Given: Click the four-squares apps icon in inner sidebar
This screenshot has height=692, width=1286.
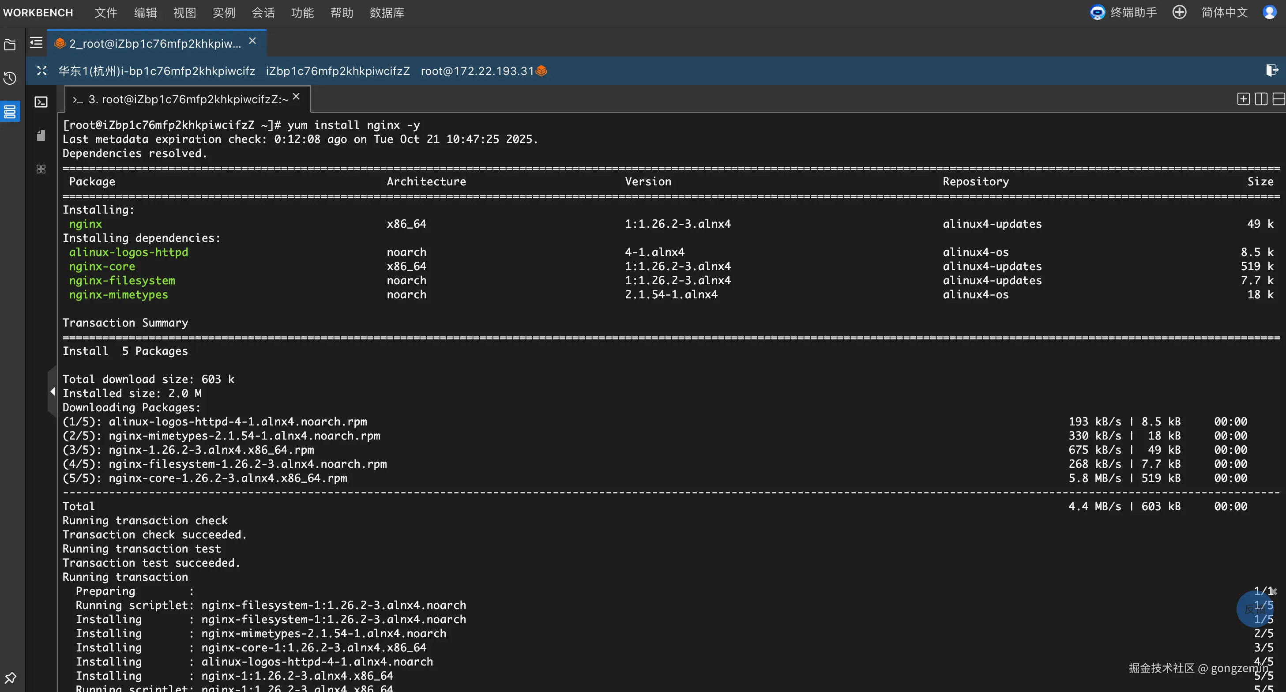Looking at the screenshot, I should pos(41,169).
